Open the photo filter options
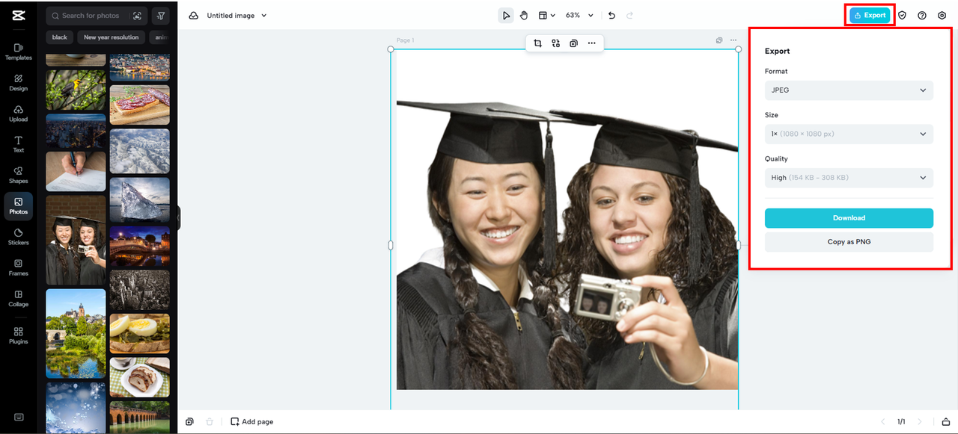The width and height of the screenshot is (958, 434). click(160, 16)
